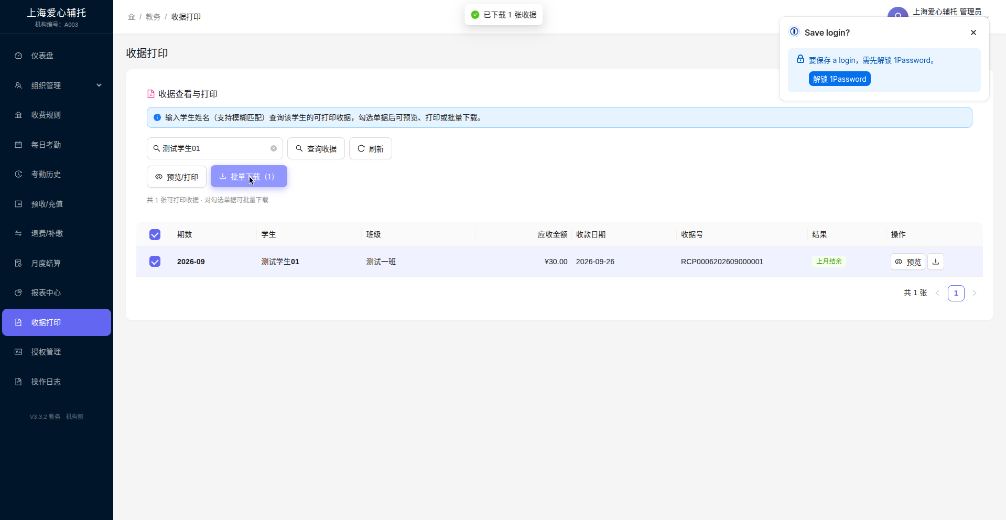Open 收费规则 menu item
The height and width of the screenshot is (520, 1006).
pyautogui.click(x=57, y=115)
